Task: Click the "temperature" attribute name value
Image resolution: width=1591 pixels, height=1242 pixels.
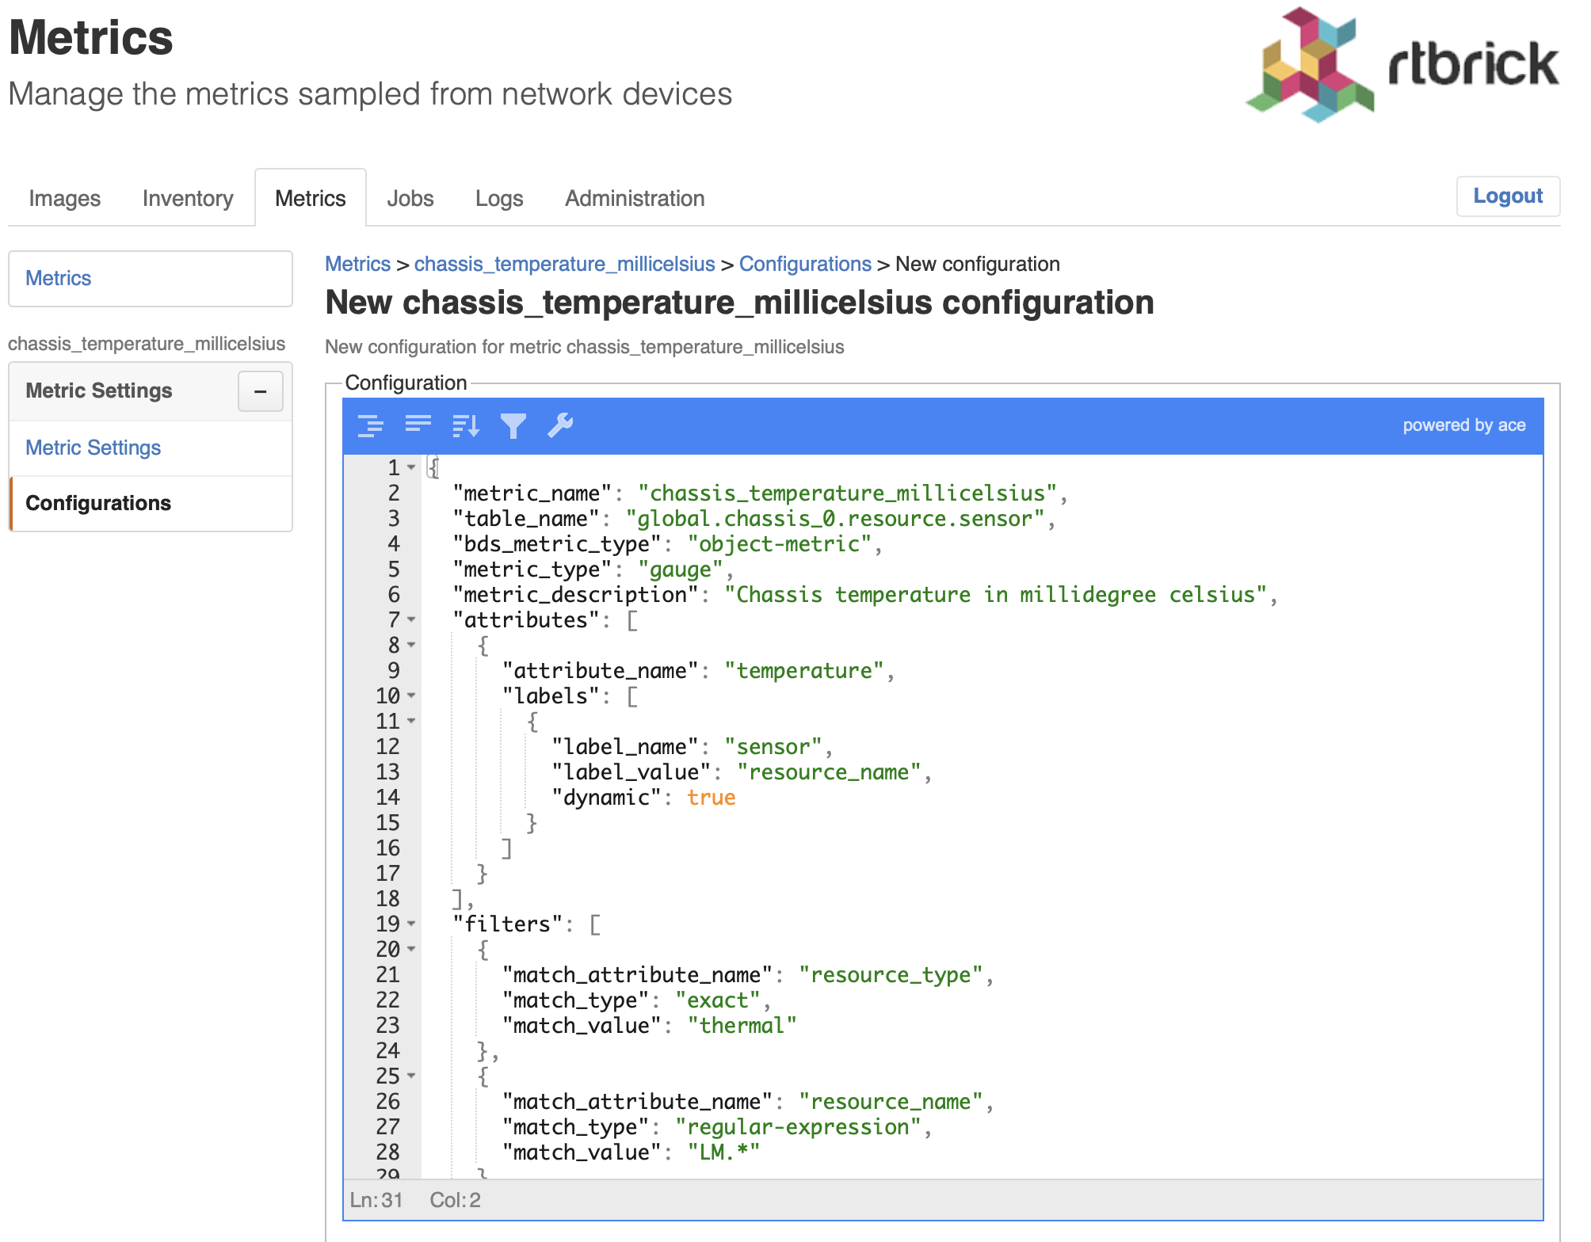Action: tap(804, 671)
